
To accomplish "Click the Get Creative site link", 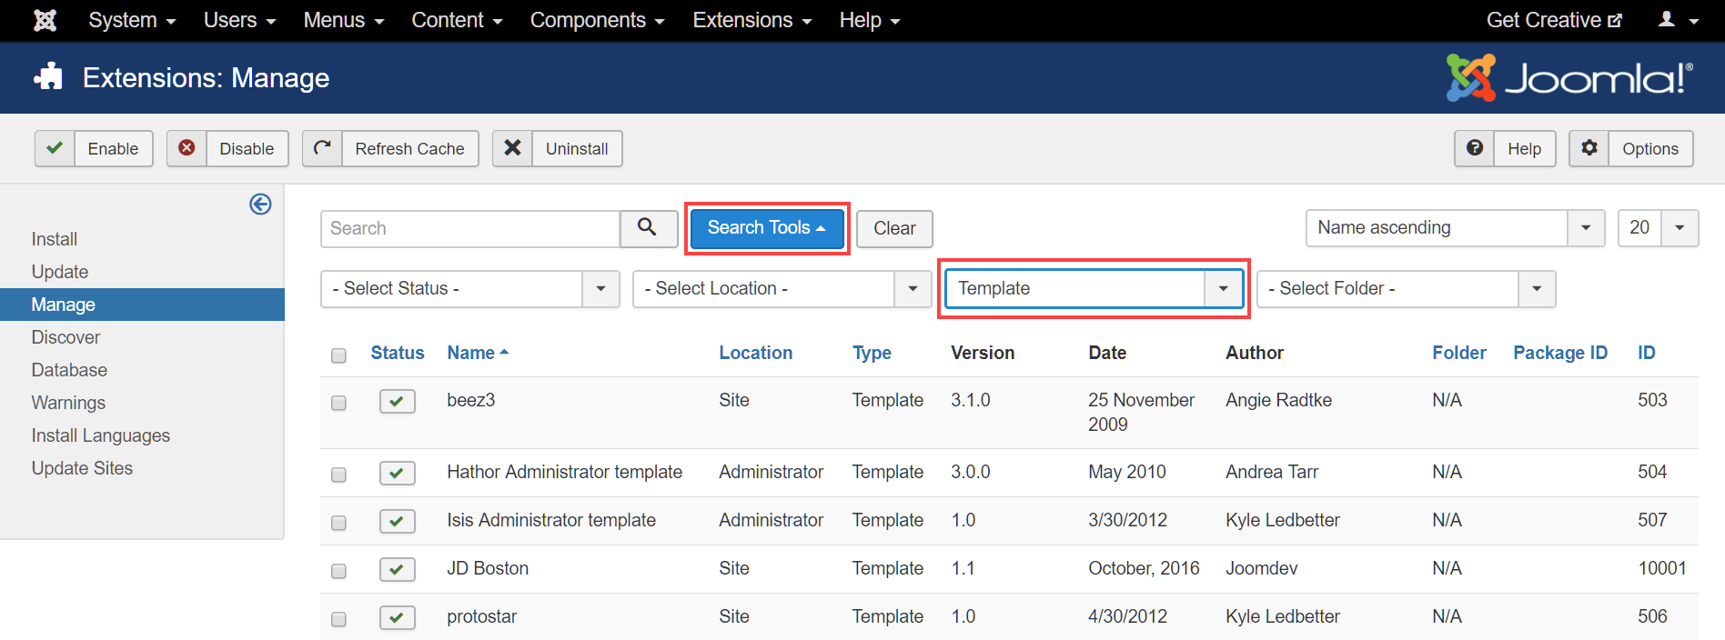I will [1554, 20].
